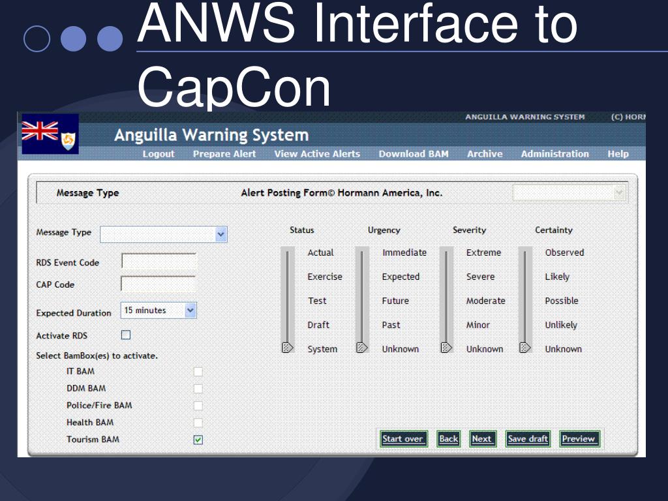
Task: Check the IT BAM box
Action: (x=198, y=371)
